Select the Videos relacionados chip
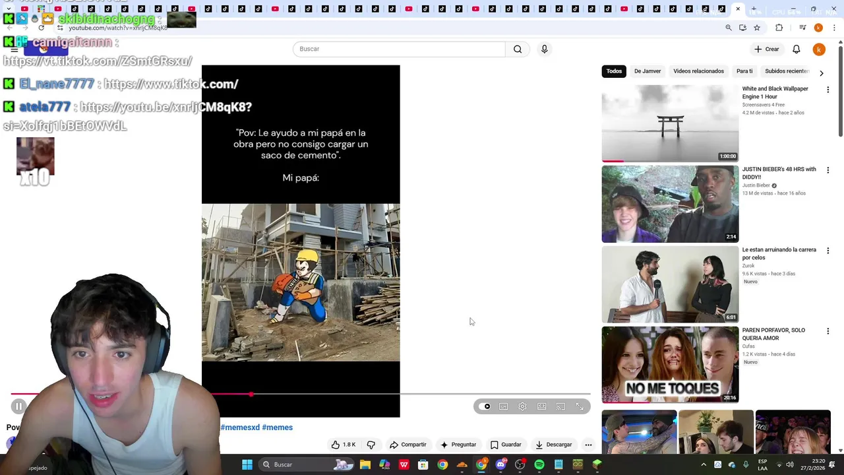The image size is (844, 475). coord(698,71)
